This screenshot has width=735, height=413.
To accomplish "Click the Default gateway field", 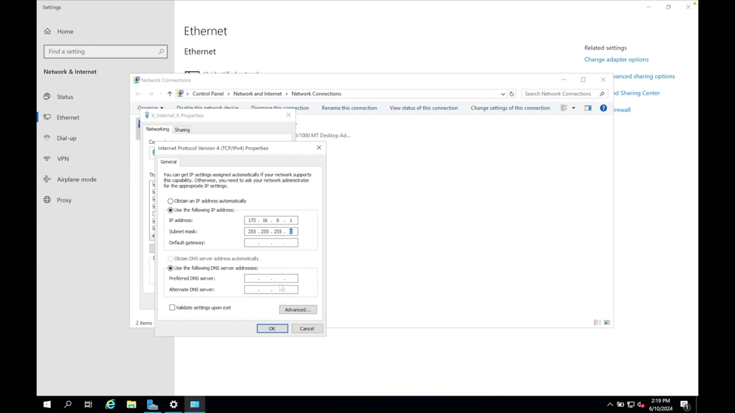I will click(x=271, y=242).
